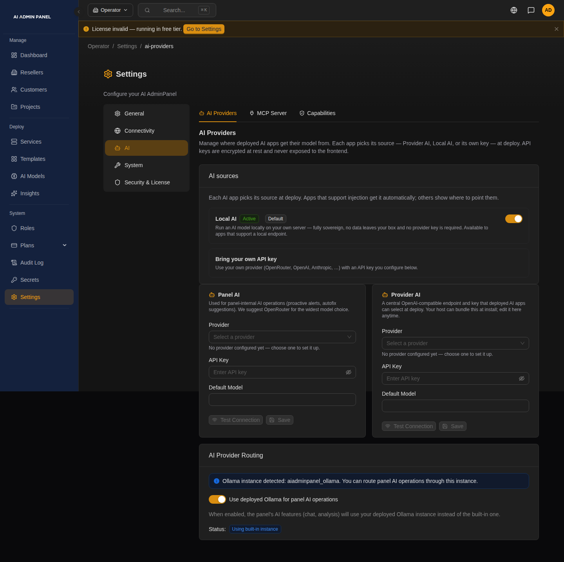Open Customers in the sidebar
Viewport: 564px width, 562px height.
tap(39, 90)
